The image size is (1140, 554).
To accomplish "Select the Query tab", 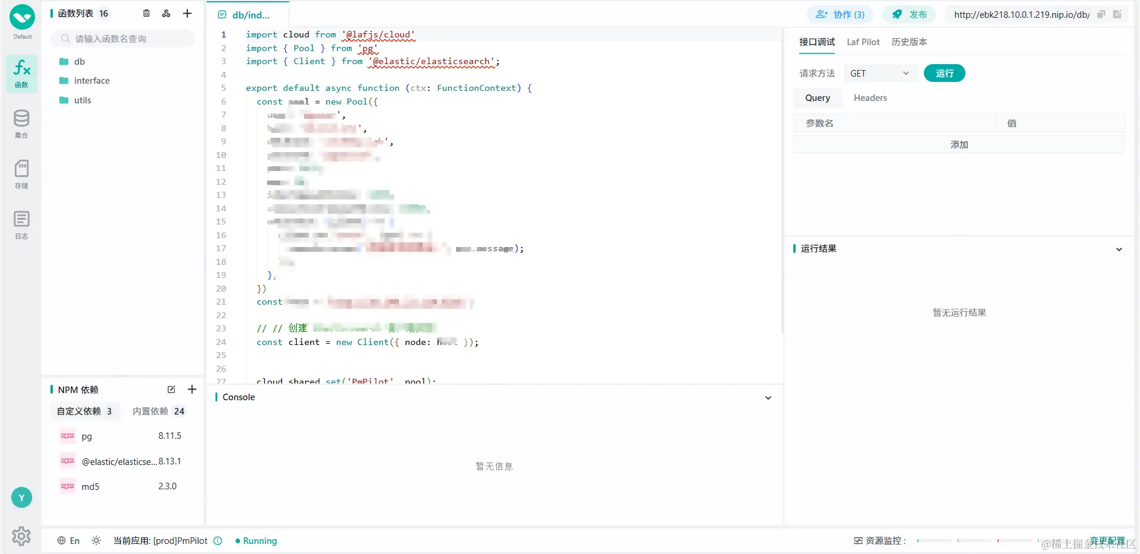I will pos(818,98).
